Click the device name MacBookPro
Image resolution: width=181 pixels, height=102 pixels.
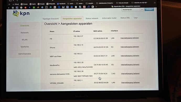point(55,65)
